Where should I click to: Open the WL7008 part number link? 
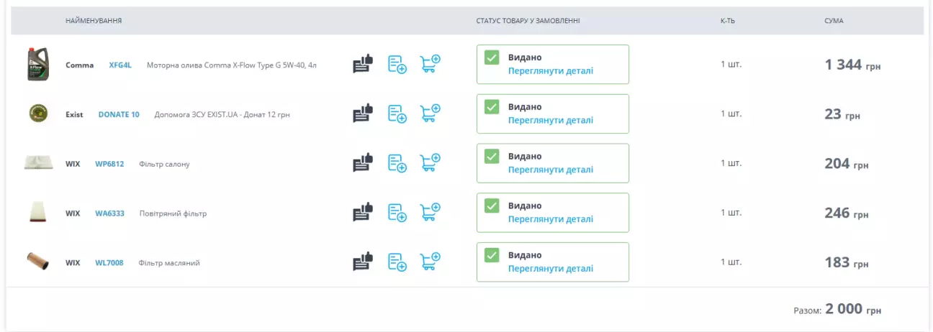[109, 263]
